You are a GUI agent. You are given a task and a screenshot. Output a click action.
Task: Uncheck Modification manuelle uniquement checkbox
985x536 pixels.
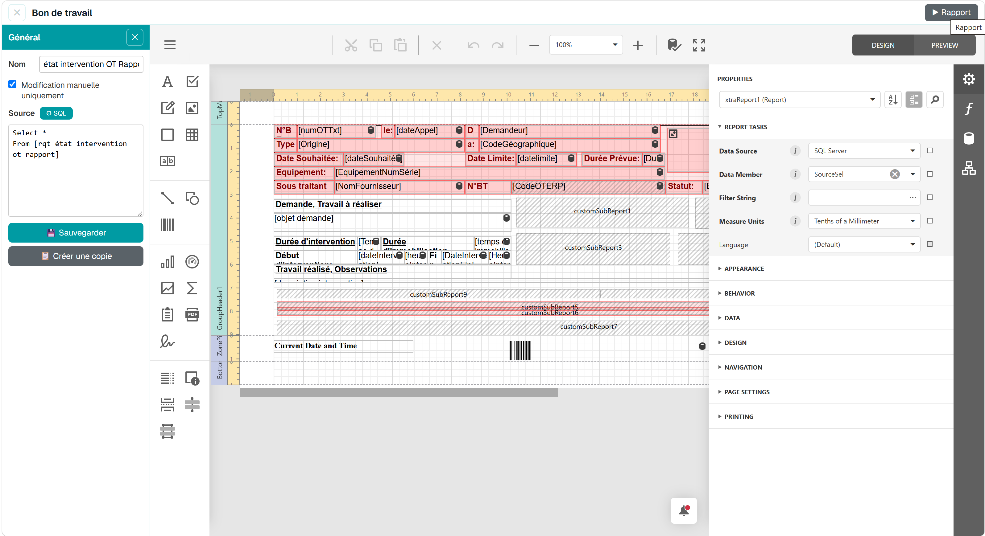point(13,84)
